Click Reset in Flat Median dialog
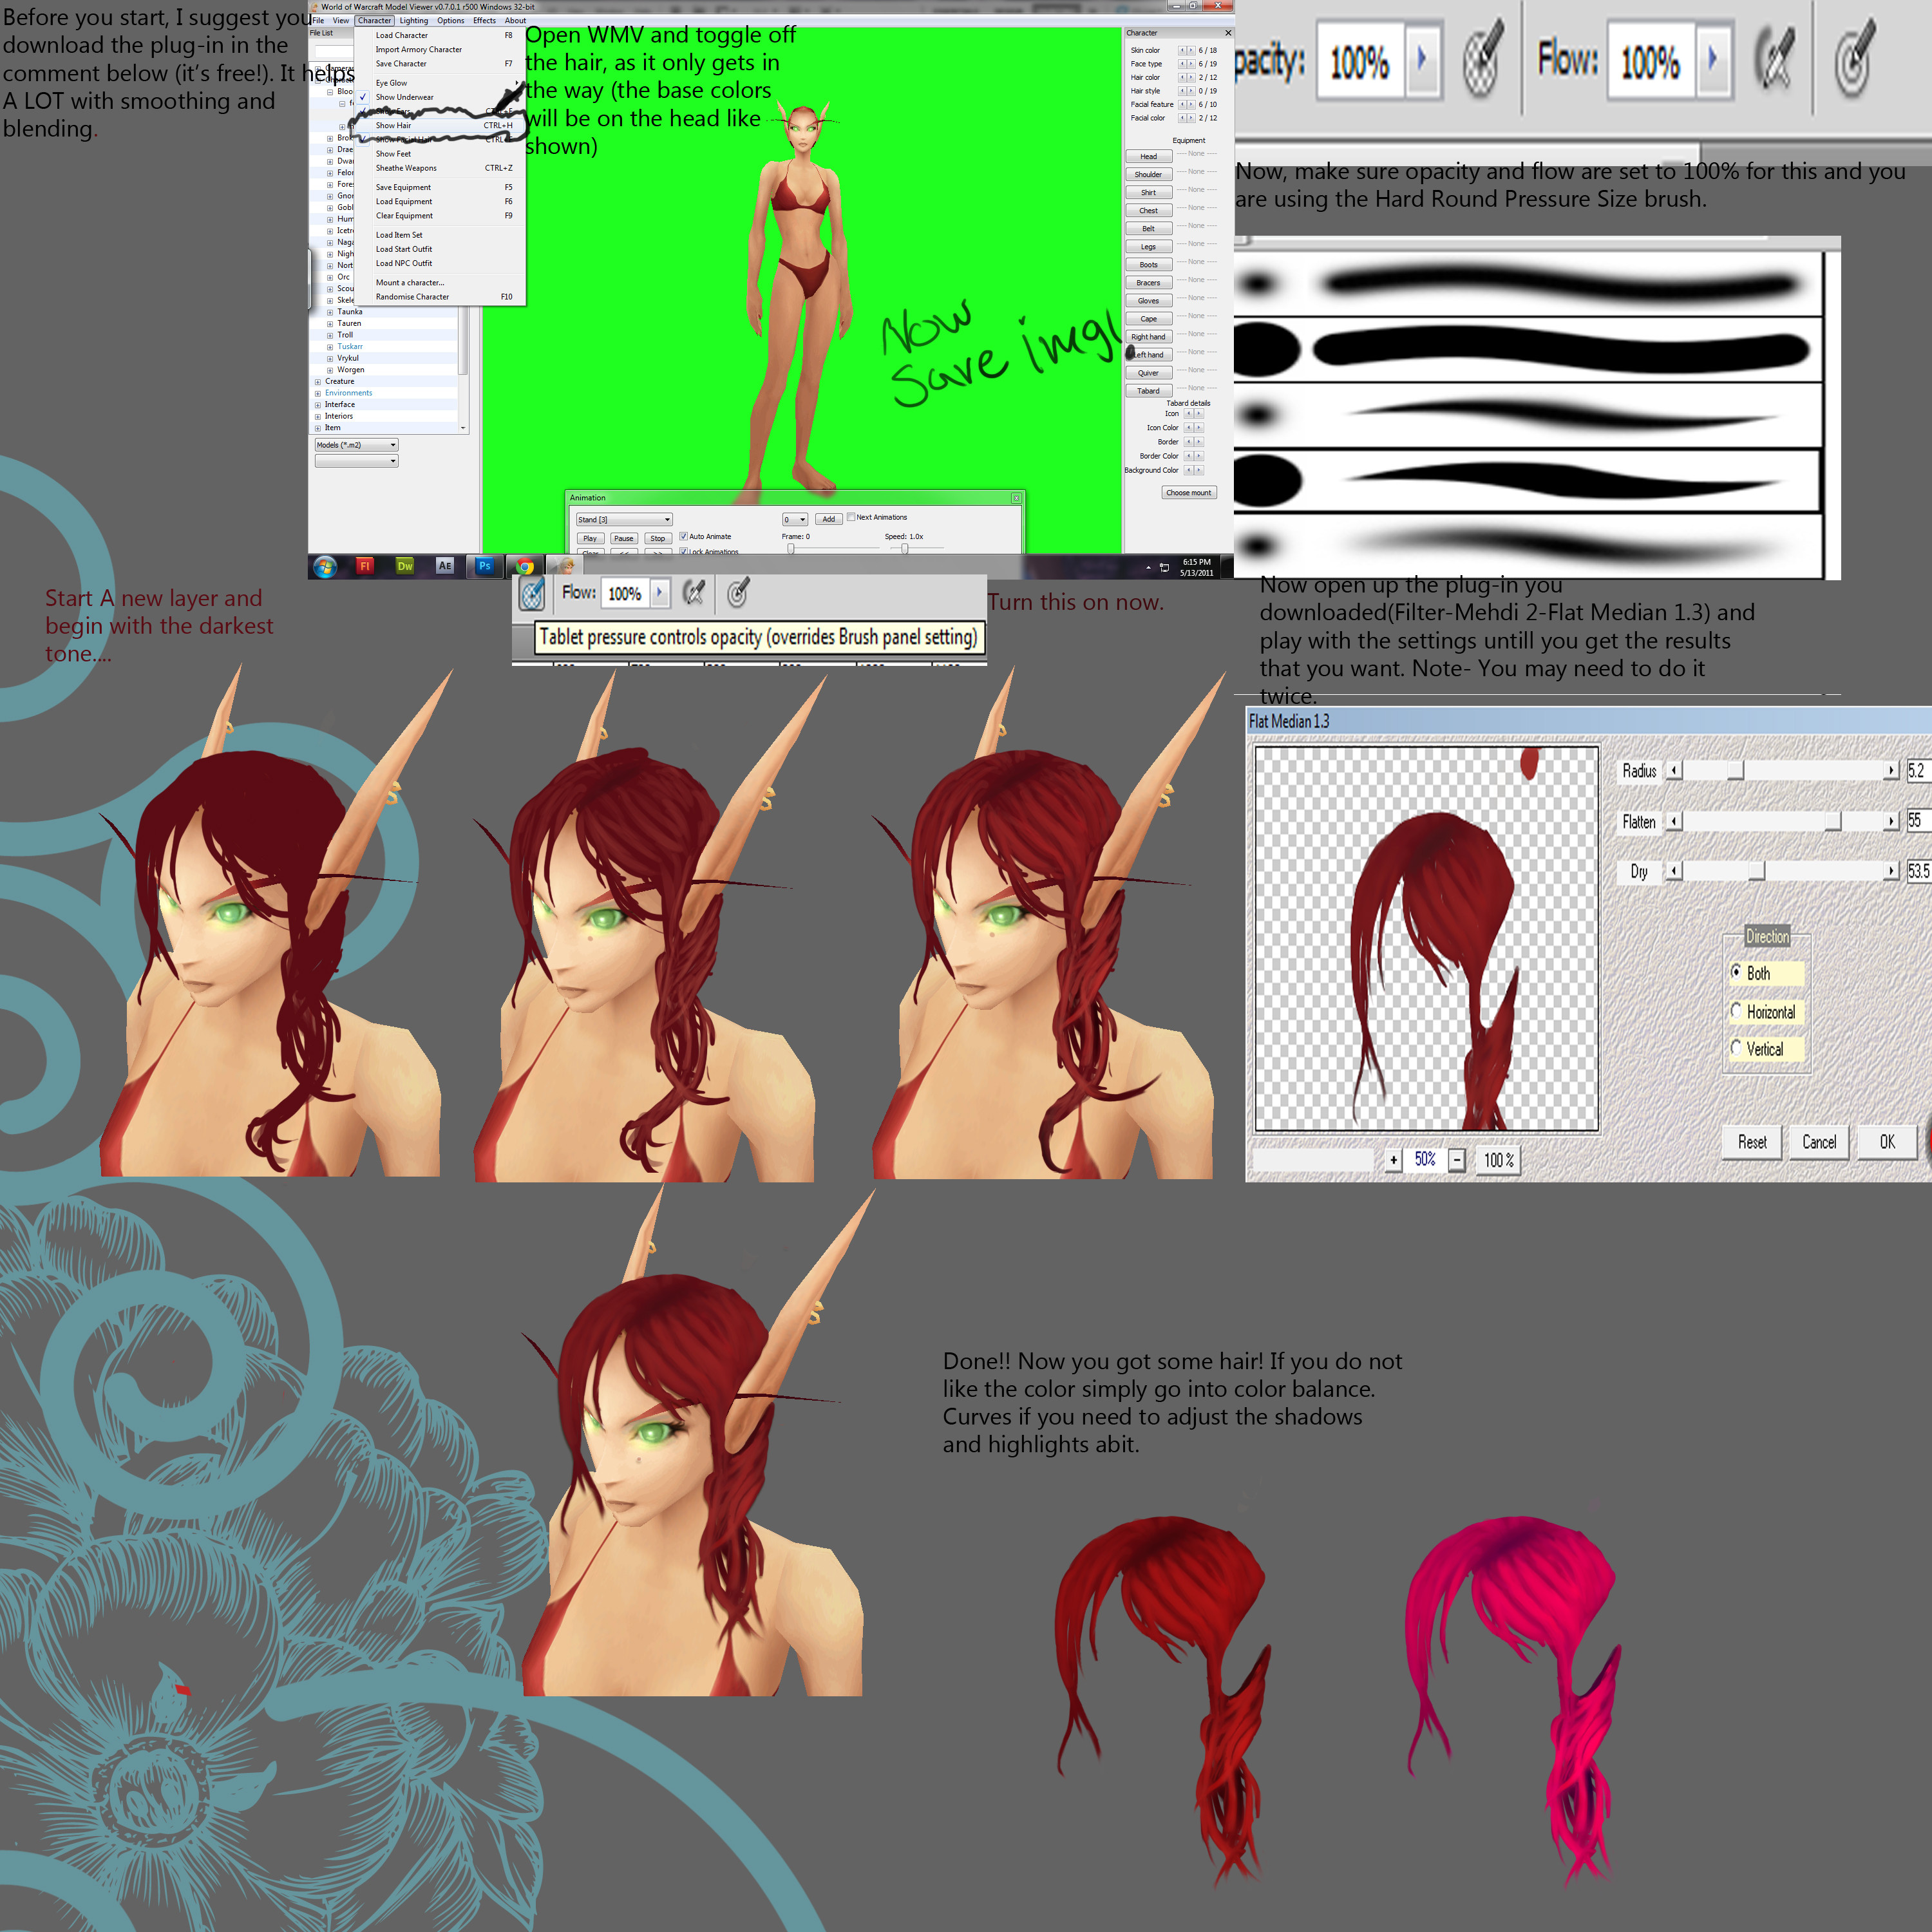This screenshot has width=1932, height=1932. (1752, 1142)
